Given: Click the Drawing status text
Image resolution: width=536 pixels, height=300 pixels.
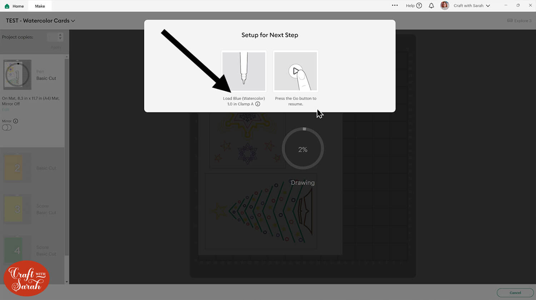Looking at the screenshot, I should coord(303,183).
